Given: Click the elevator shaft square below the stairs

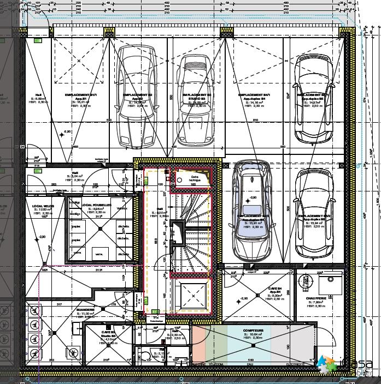Looking at the screenshot, I should point(192,297).
